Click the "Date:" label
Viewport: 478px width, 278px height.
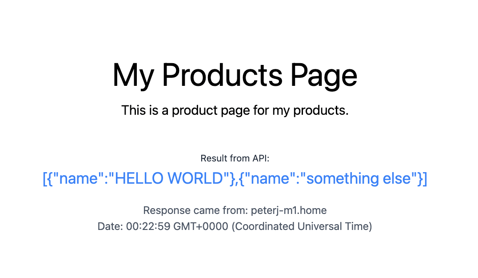tap(110, 226)
